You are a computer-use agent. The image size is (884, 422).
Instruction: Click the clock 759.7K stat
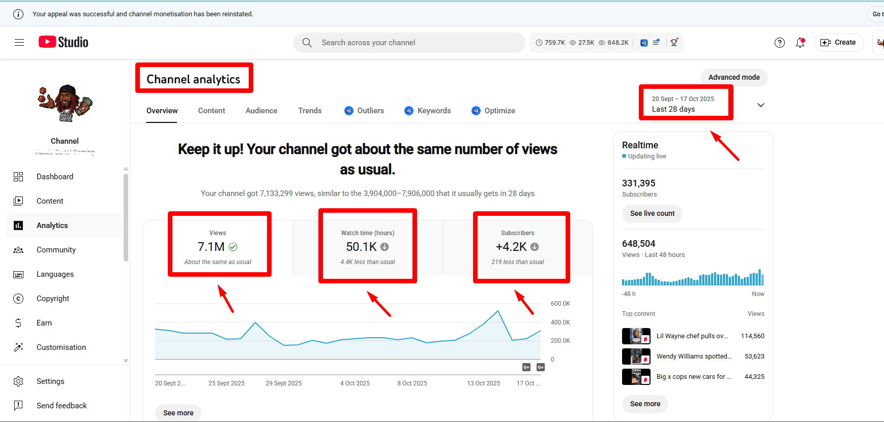pos(550,43)
